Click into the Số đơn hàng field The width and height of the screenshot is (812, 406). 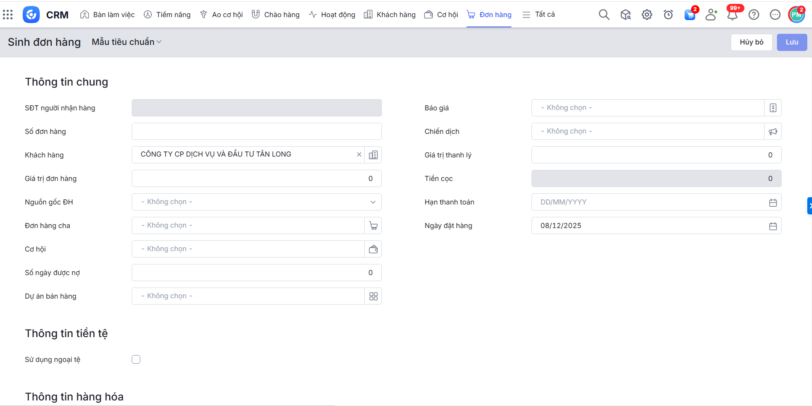click(257, 131)
